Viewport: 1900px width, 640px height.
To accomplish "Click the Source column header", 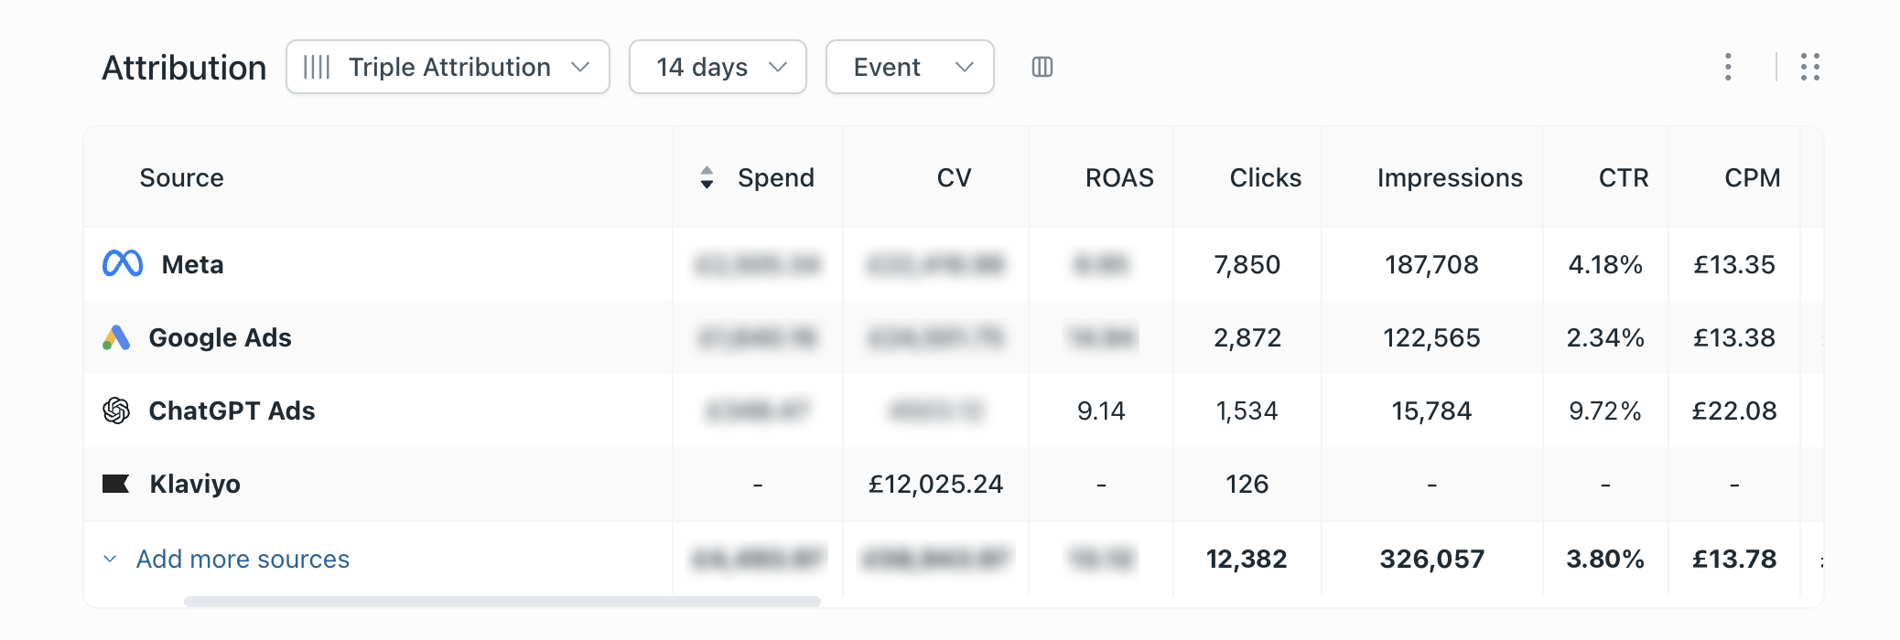I will click(181, 177).
